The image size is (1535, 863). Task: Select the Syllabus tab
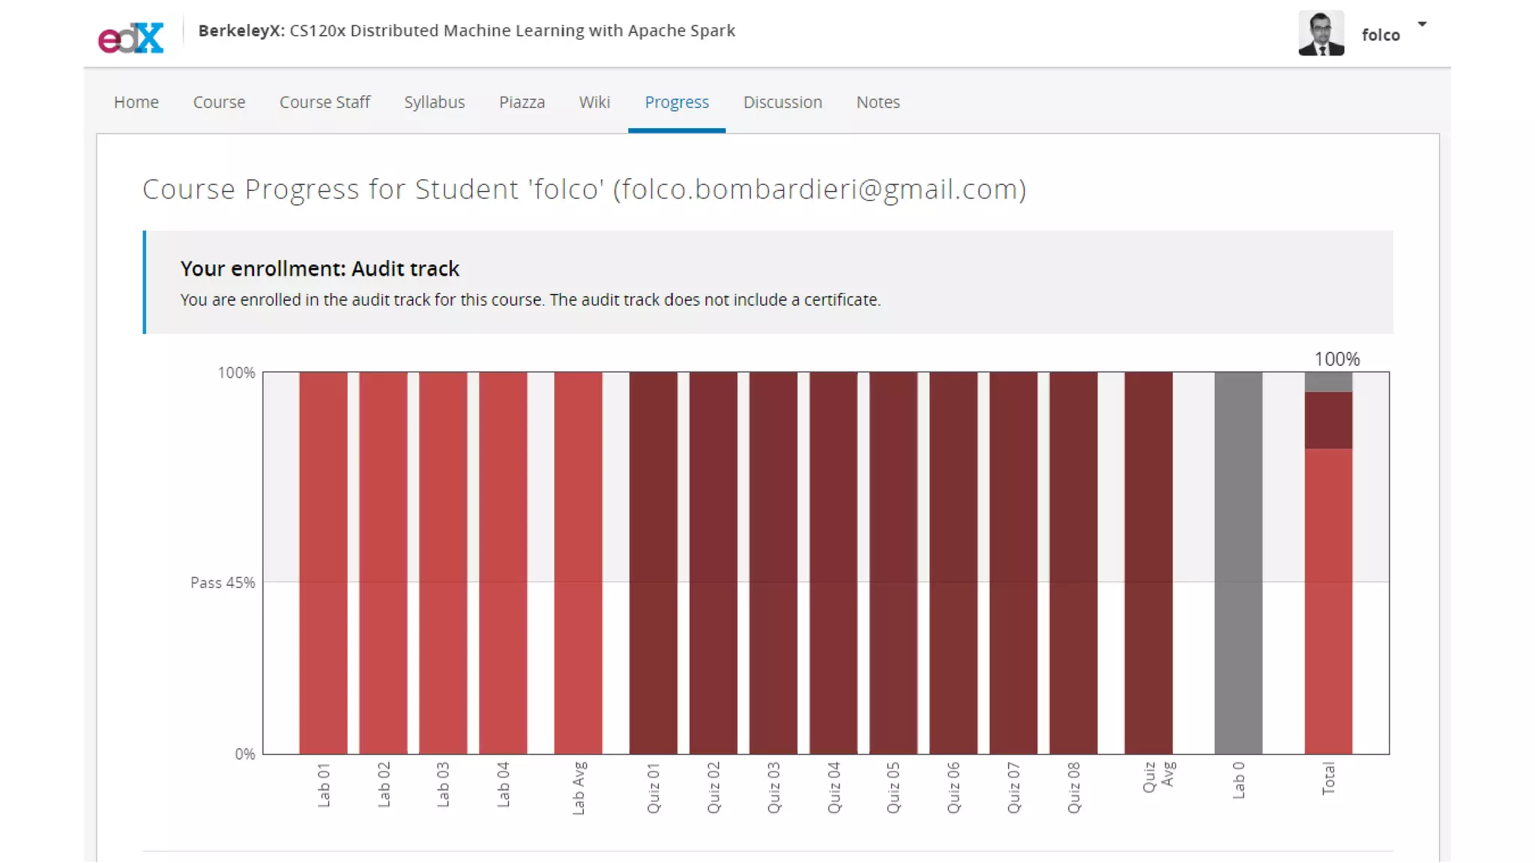[x=434, y=102]
